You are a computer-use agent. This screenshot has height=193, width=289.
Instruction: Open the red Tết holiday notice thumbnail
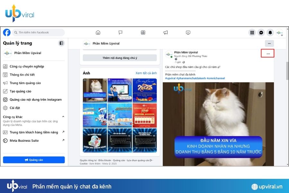pyautogui.click(x=145, y=115)
